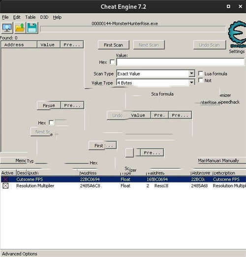The height and width of the screenshot is (257, 246).
Task: Click the Cheat Engine logo above Settings
Action: coord(237,34)
